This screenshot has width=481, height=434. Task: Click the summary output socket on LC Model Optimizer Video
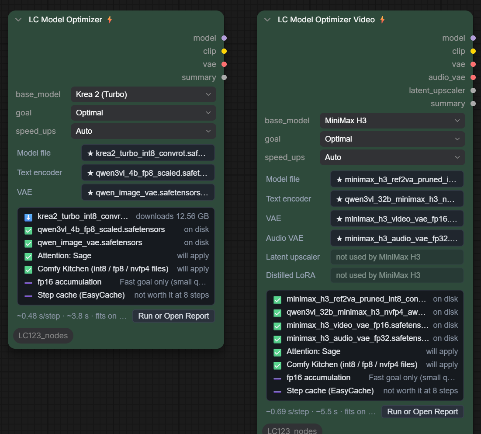click(x=473, y=104)
